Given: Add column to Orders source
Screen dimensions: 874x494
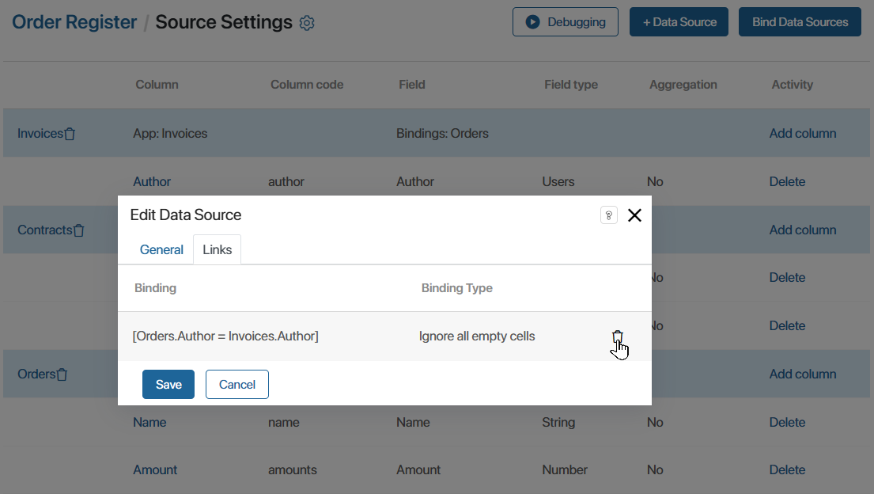Looking at the screenshot, I should (x=803, y=374).
